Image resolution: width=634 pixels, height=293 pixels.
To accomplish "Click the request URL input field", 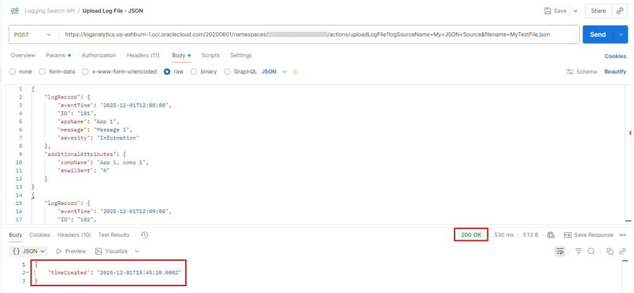I will (319, 35).
